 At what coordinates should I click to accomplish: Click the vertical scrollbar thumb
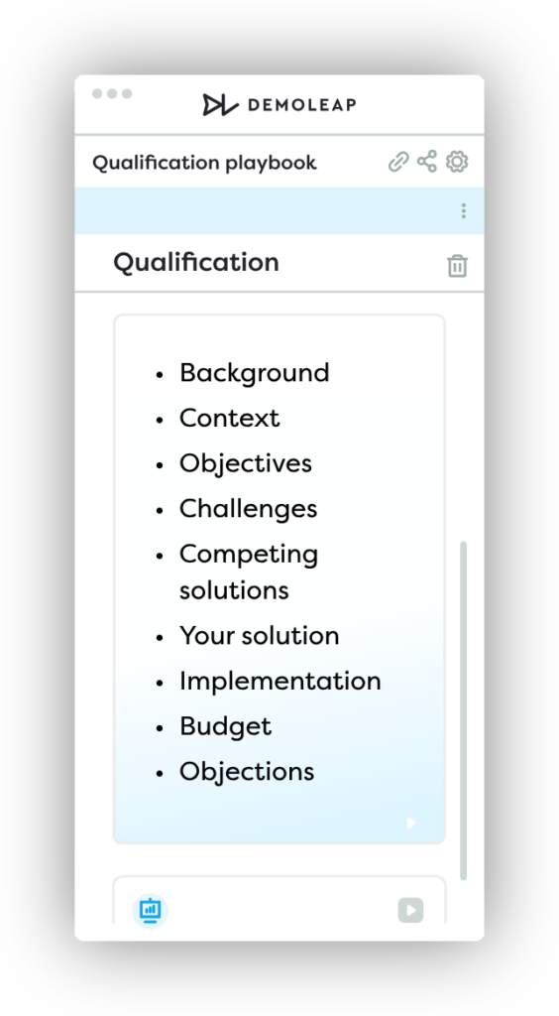pos(463,710)
